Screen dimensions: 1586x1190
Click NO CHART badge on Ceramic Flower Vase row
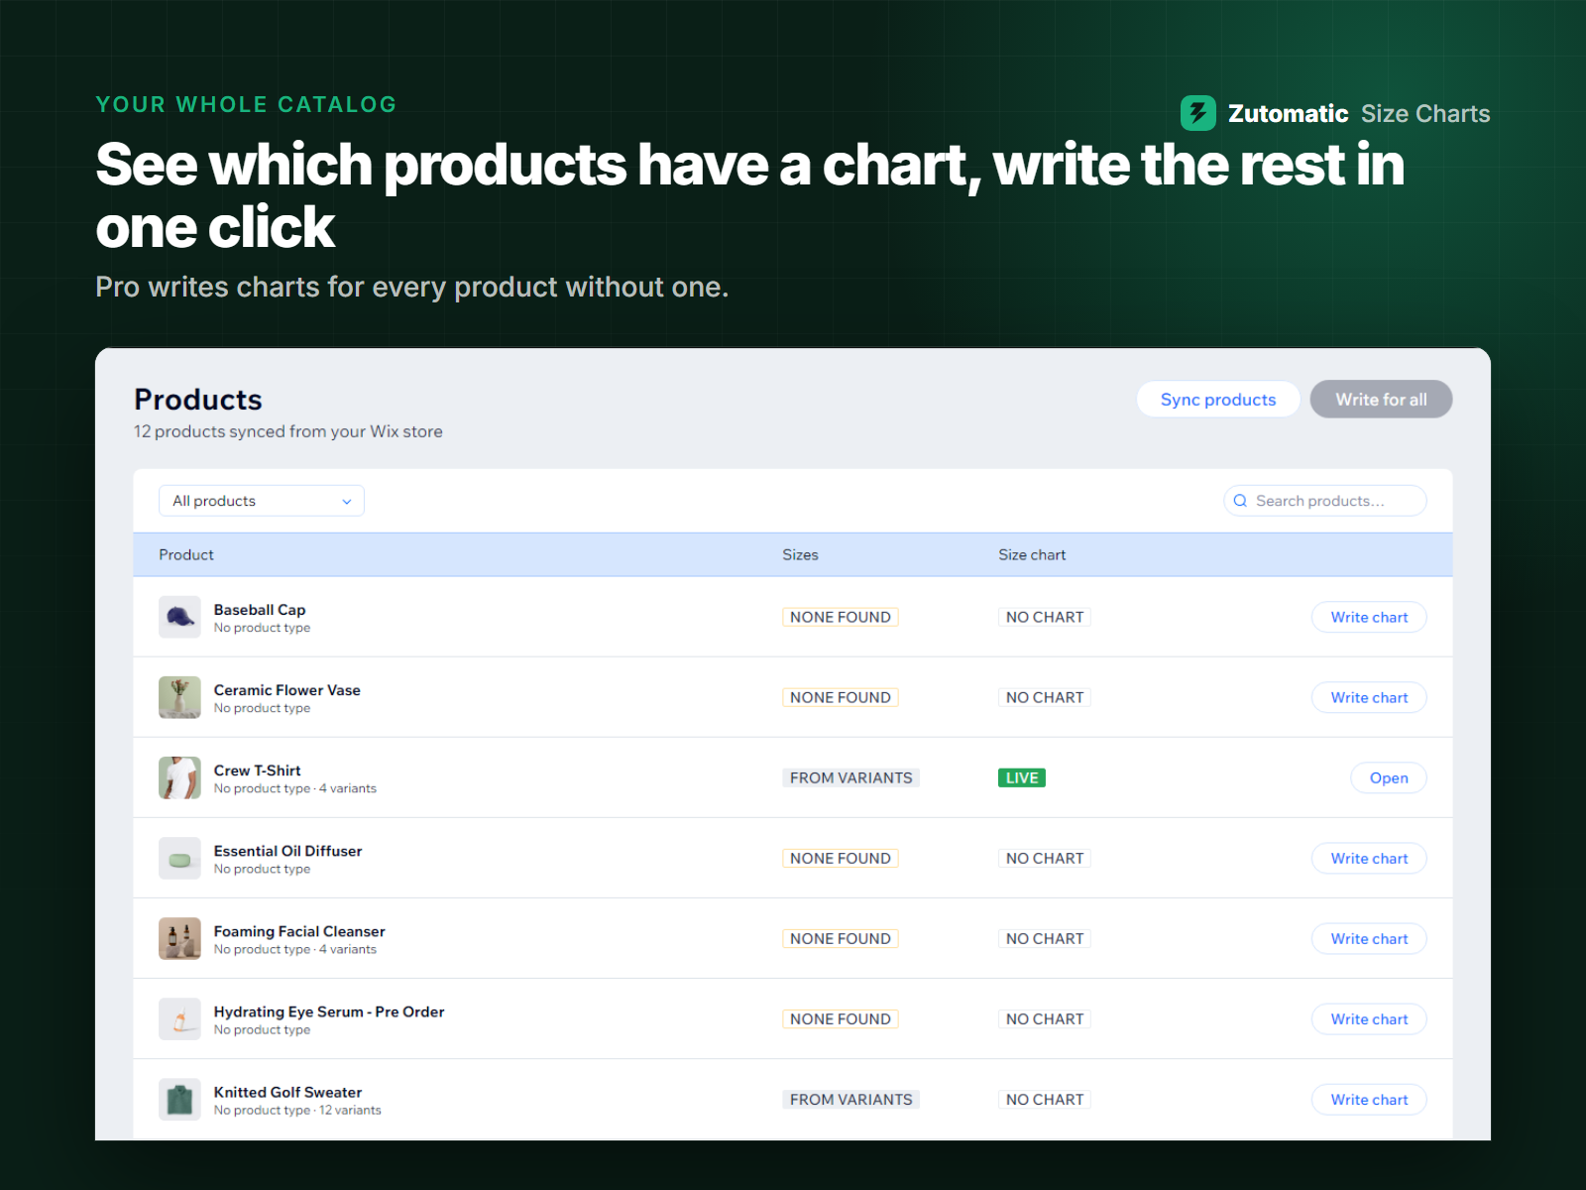pos(1045,697)
